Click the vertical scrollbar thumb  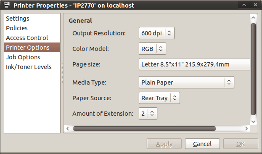(253, 69)
